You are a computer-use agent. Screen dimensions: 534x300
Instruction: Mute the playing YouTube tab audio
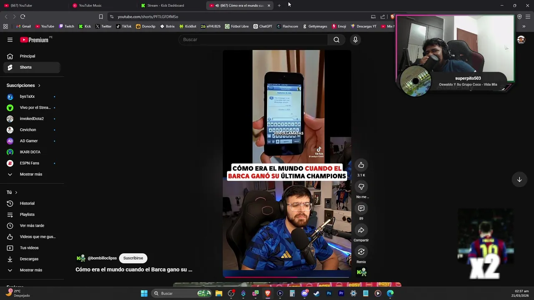[217, 5]
